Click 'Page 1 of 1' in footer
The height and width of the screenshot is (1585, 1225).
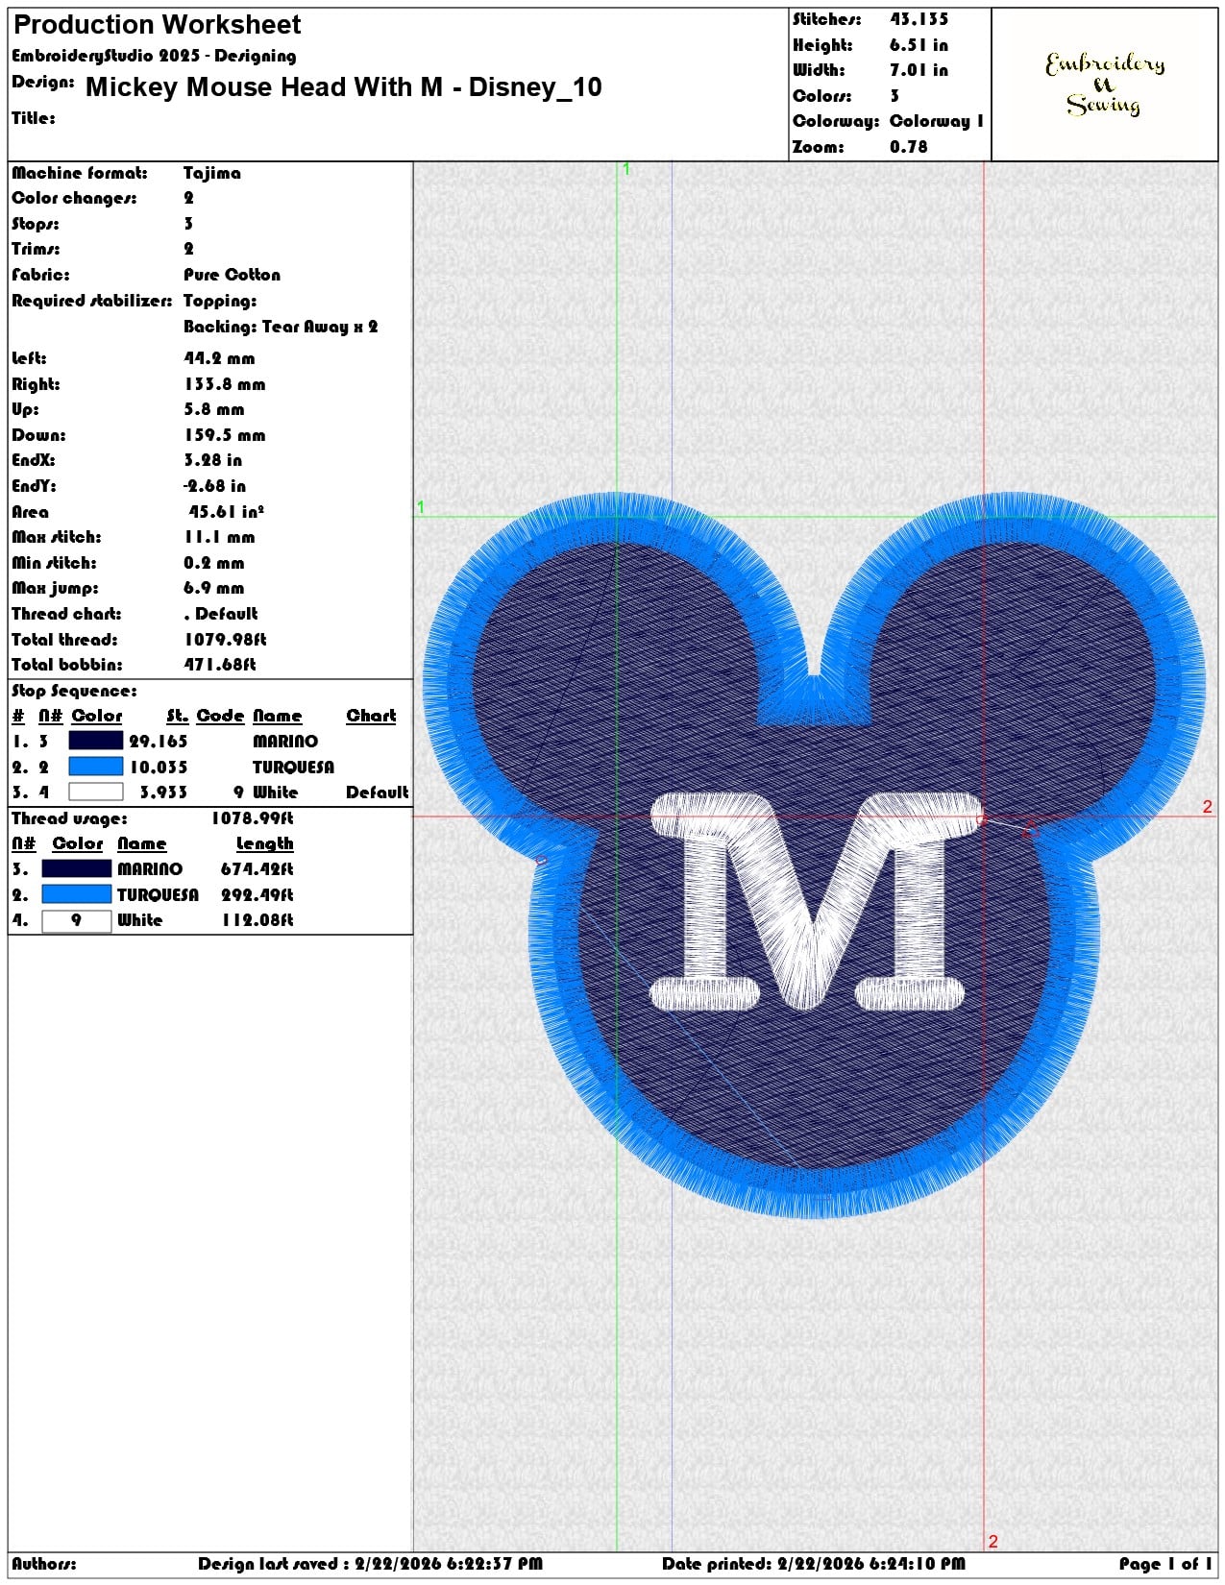[x=1165, y=1564]
